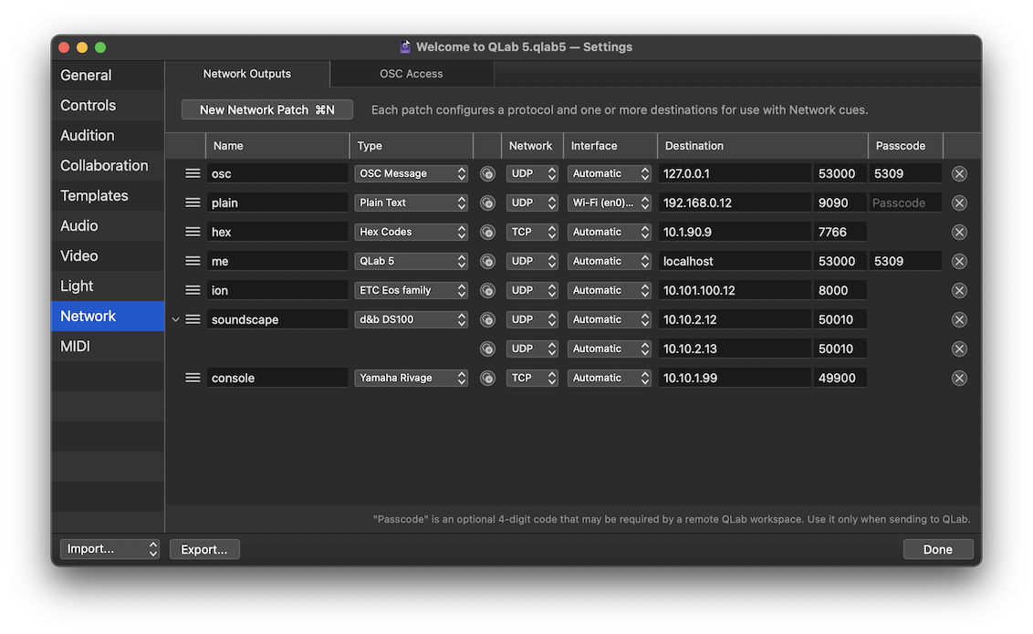This screenshot has width=1033, height=634.
Task: Remove the hex patch with its delete icon
Action: pos(959,231)
